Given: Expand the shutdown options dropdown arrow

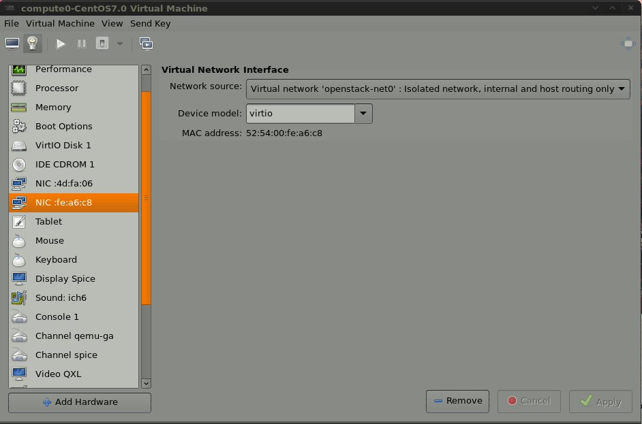Looking at the screenshot, I should click(120, 44).
